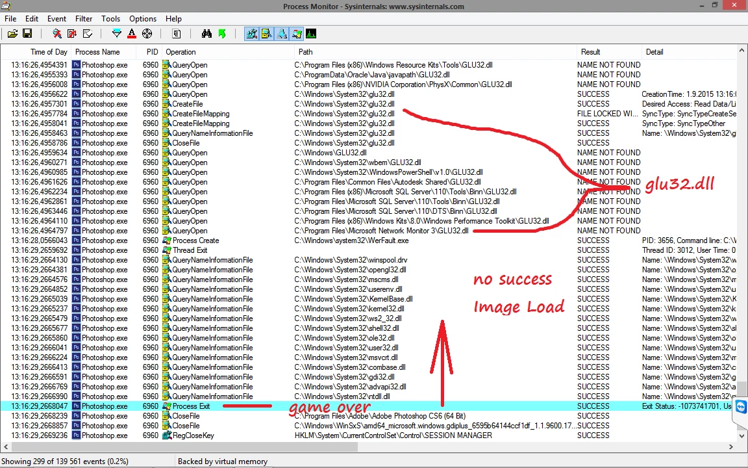Select the highlighted Process Exit event row
Screen dimensions: 748x468
(x=369, y=406)
